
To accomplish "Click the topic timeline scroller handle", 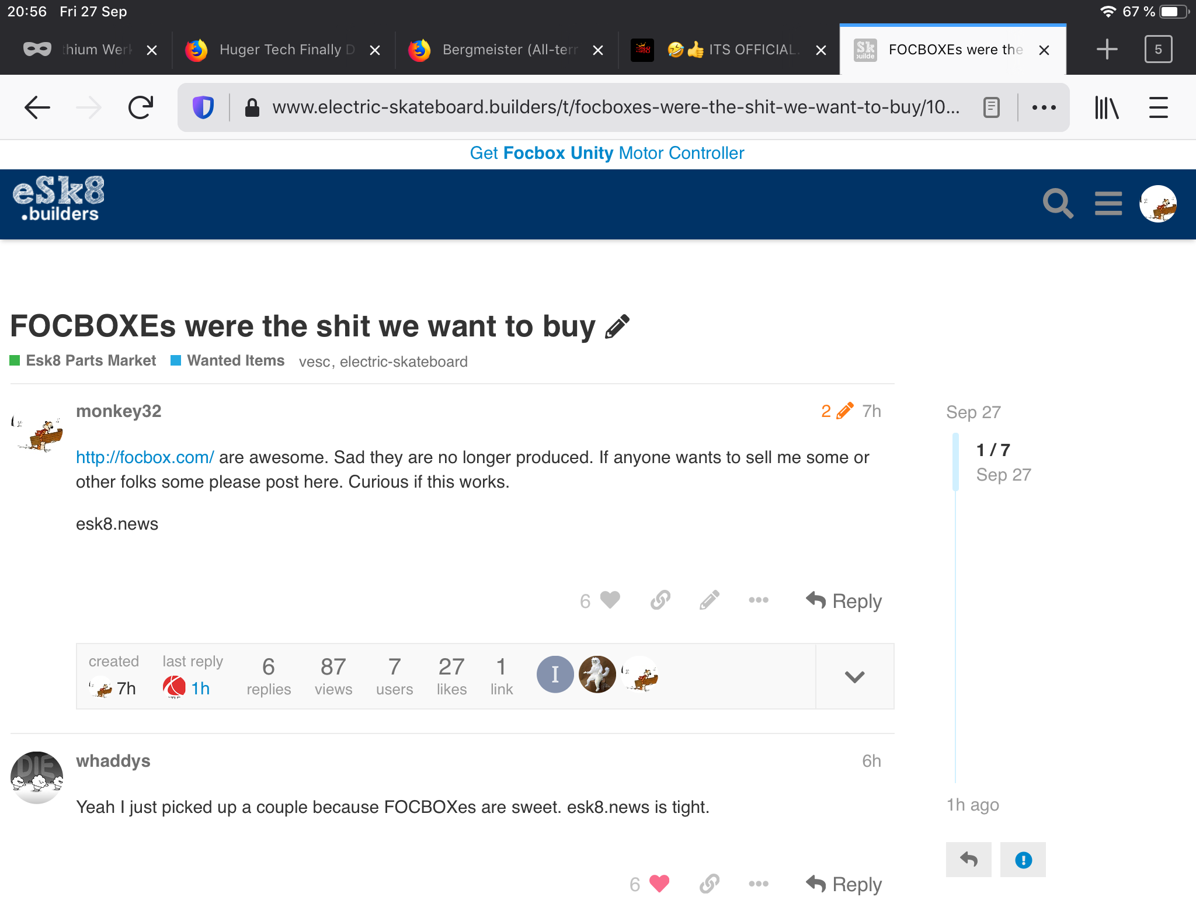I will point(955,462).
